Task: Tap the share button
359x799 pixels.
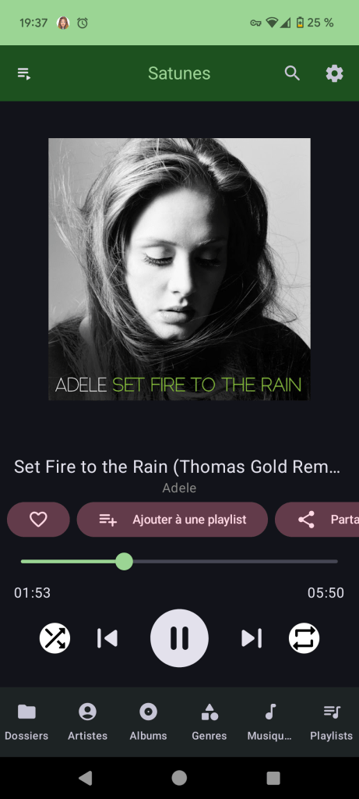Action: (x=317, y=519)
